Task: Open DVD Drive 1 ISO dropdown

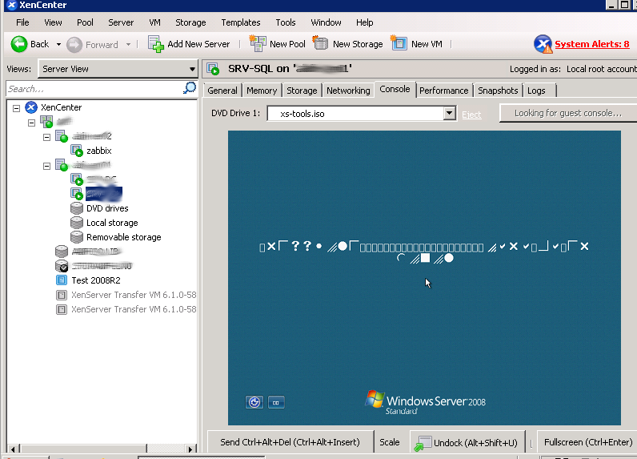Action: point(449,114)
